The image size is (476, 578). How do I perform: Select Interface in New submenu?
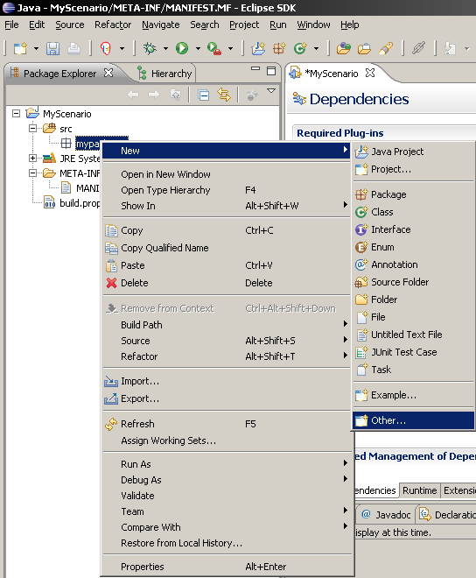pyautogui.click(x=413, y=229)
